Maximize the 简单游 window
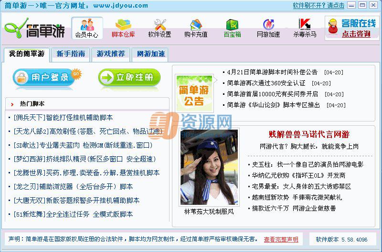This screenshot has width=382, height=252. click(x=362, y=5)
